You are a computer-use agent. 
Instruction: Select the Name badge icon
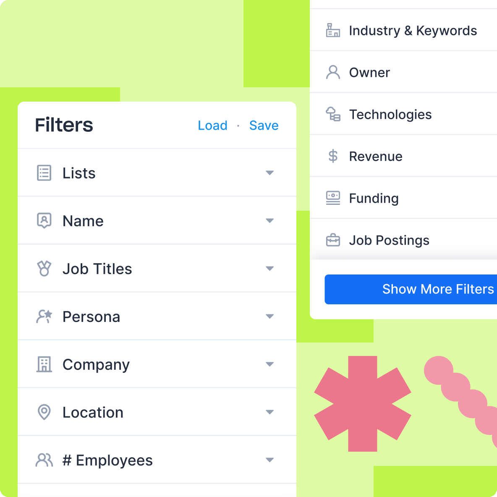[44, 220]
